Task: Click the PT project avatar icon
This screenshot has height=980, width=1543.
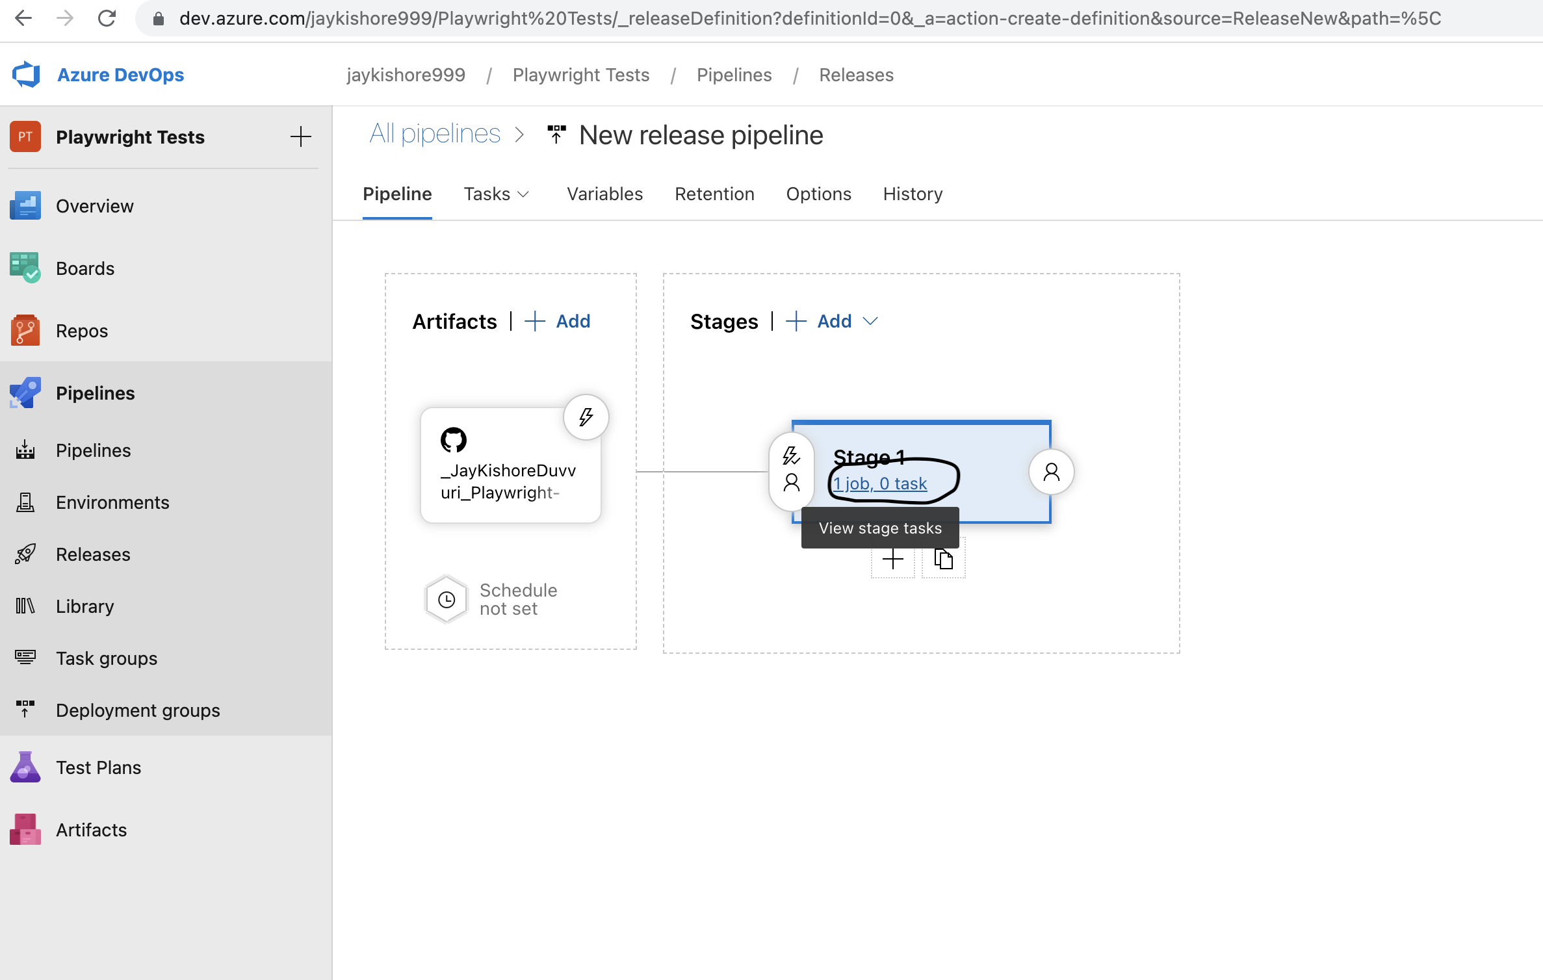Action: click(25, 136)
